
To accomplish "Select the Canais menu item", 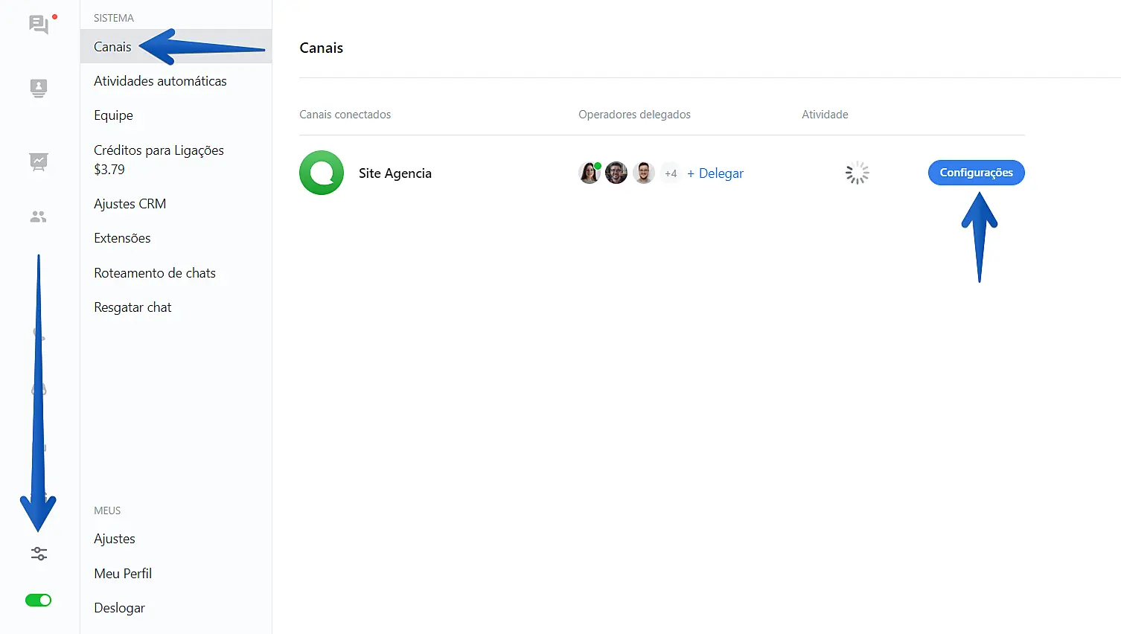I will (176, 47).
